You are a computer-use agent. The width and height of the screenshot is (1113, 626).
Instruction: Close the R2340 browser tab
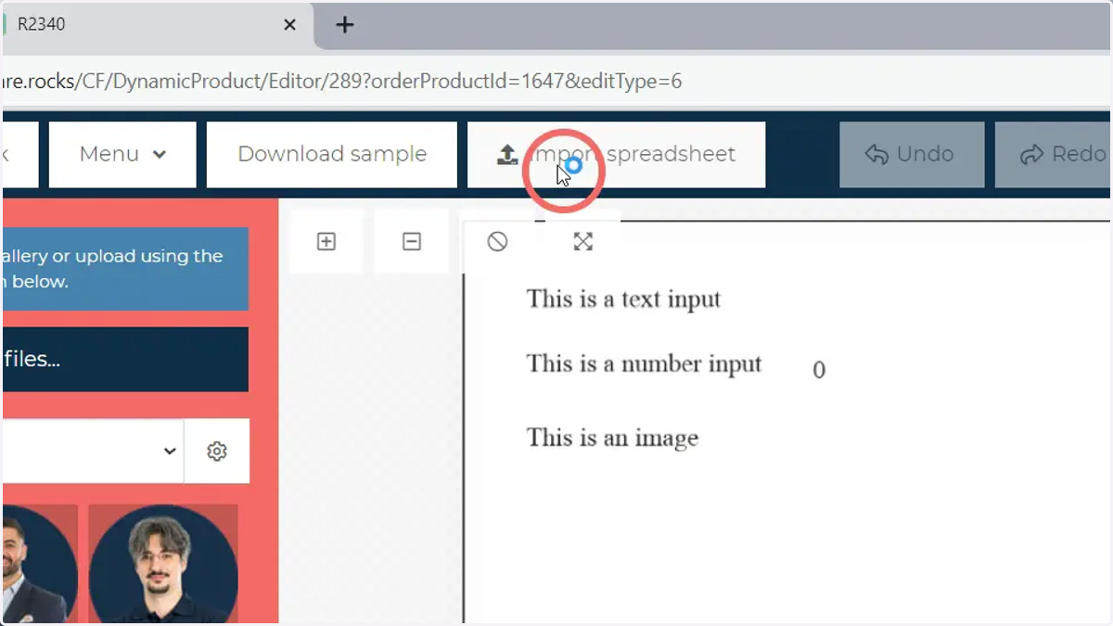tap(289, 25)
